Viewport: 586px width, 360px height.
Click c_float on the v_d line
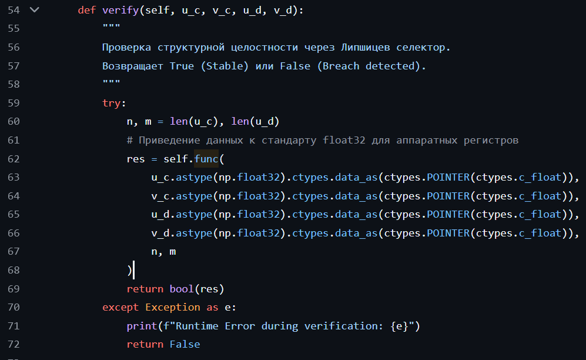point(540,233)
